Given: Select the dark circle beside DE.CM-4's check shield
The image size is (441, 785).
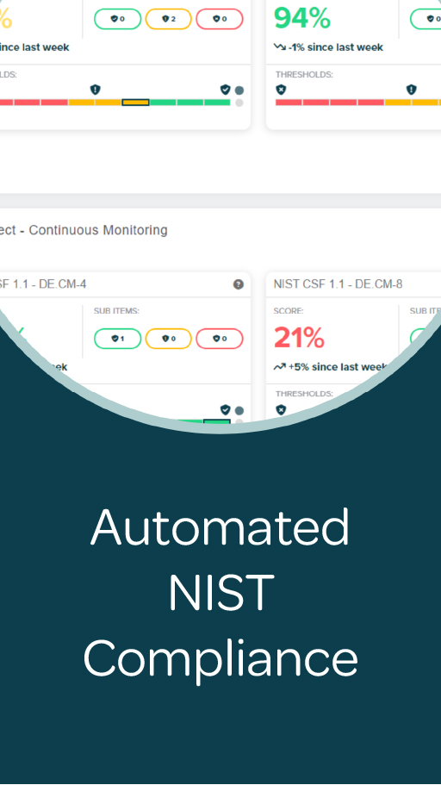Looking at the screenshot, I should pyautogui.click(x=239, y=410).
